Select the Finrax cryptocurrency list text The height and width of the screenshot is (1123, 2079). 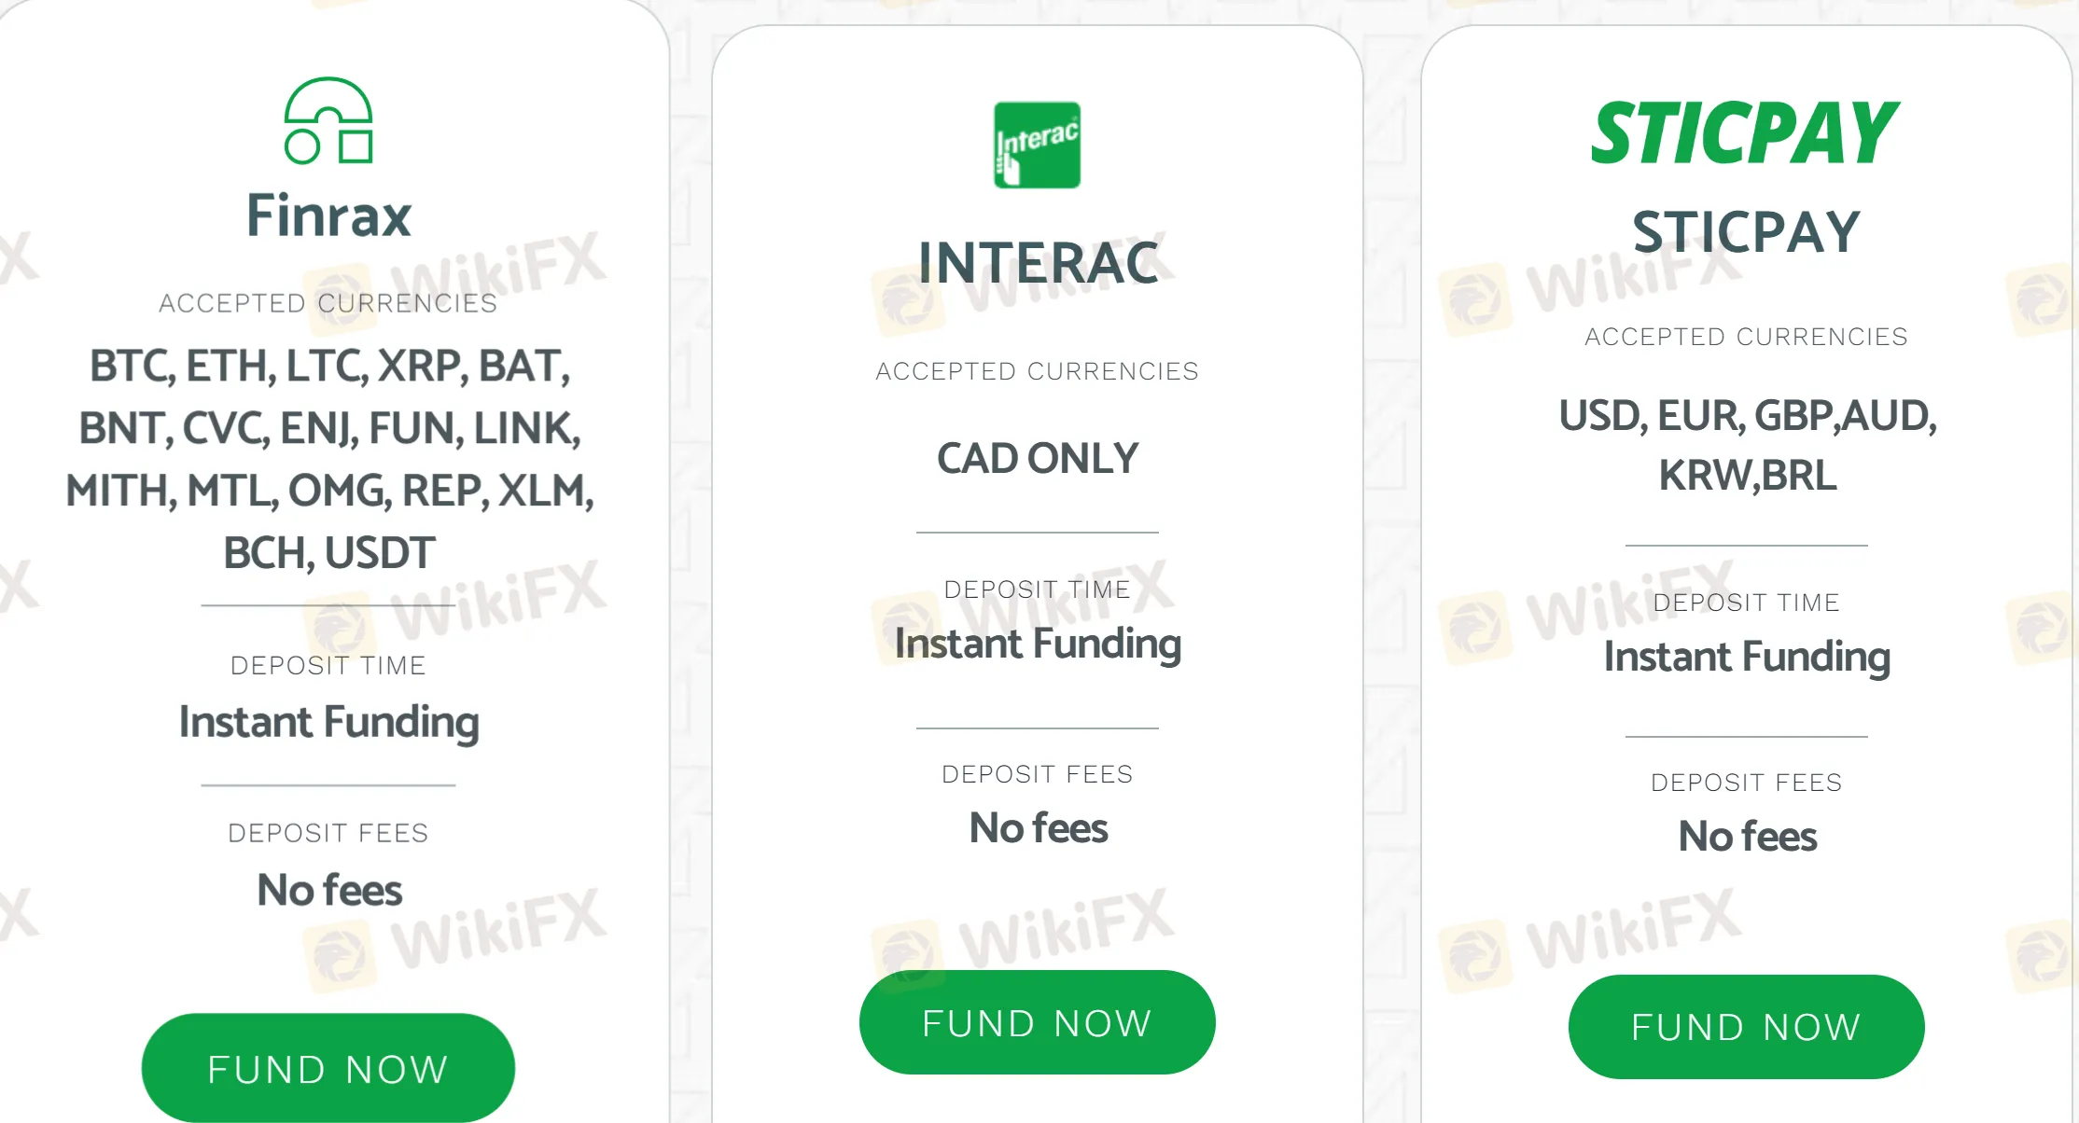[328, 459]
